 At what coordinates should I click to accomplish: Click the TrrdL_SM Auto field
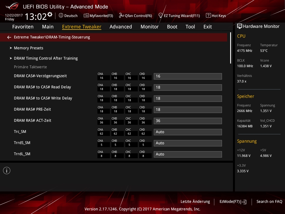[188, 154]
